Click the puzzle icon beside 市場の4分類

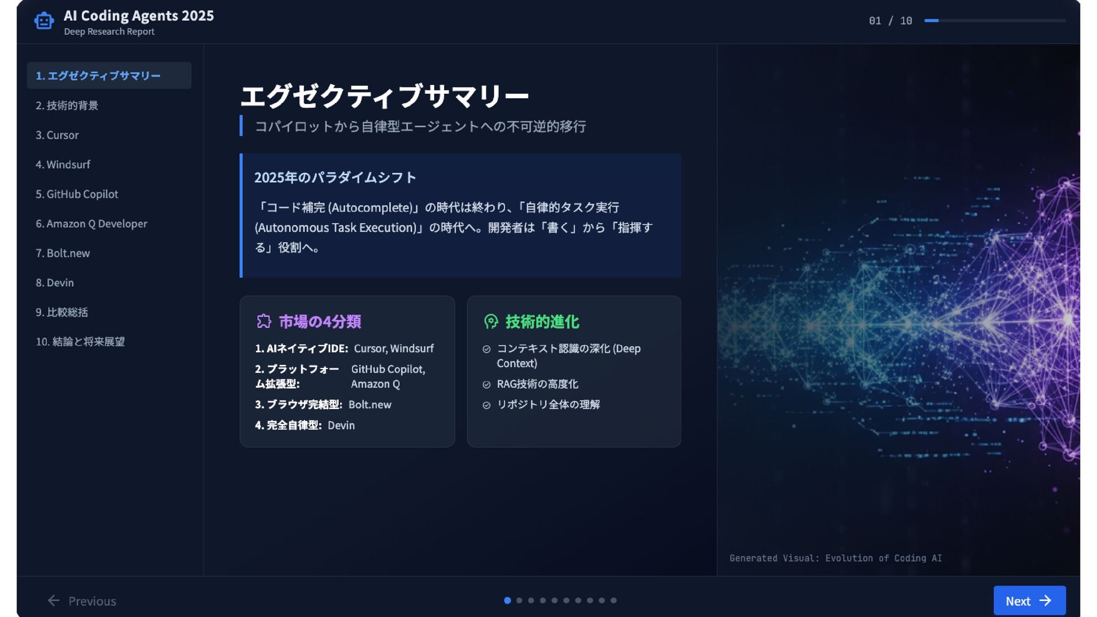pyautogui.click(x=263, y=322)
